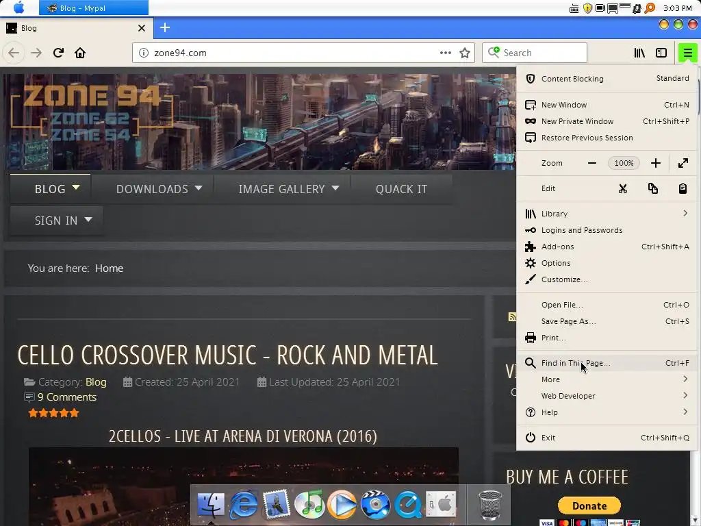Exit the browser via menu
Viewport: 701px width, 526px height.
click(x=607, y=438)
